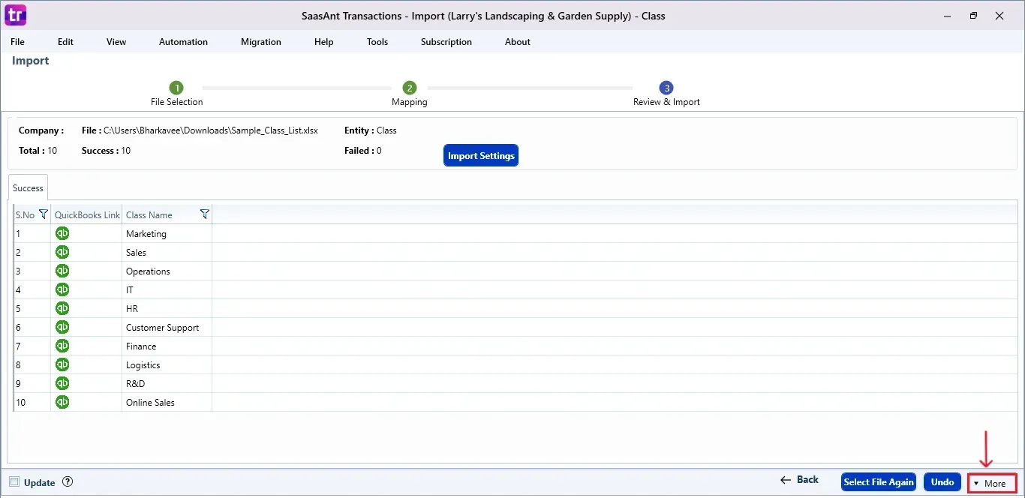Select the Logistics class name cell
Screen dimensions: 1025x498
(x=167, y=364)
